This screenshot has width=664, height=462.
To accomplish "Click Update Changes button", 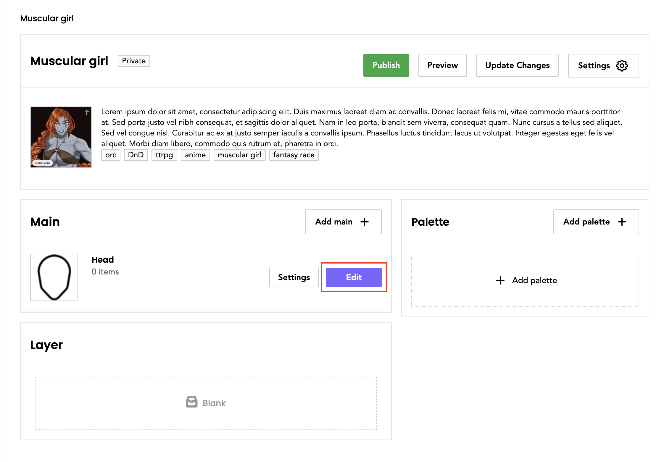I will [517, 65].
